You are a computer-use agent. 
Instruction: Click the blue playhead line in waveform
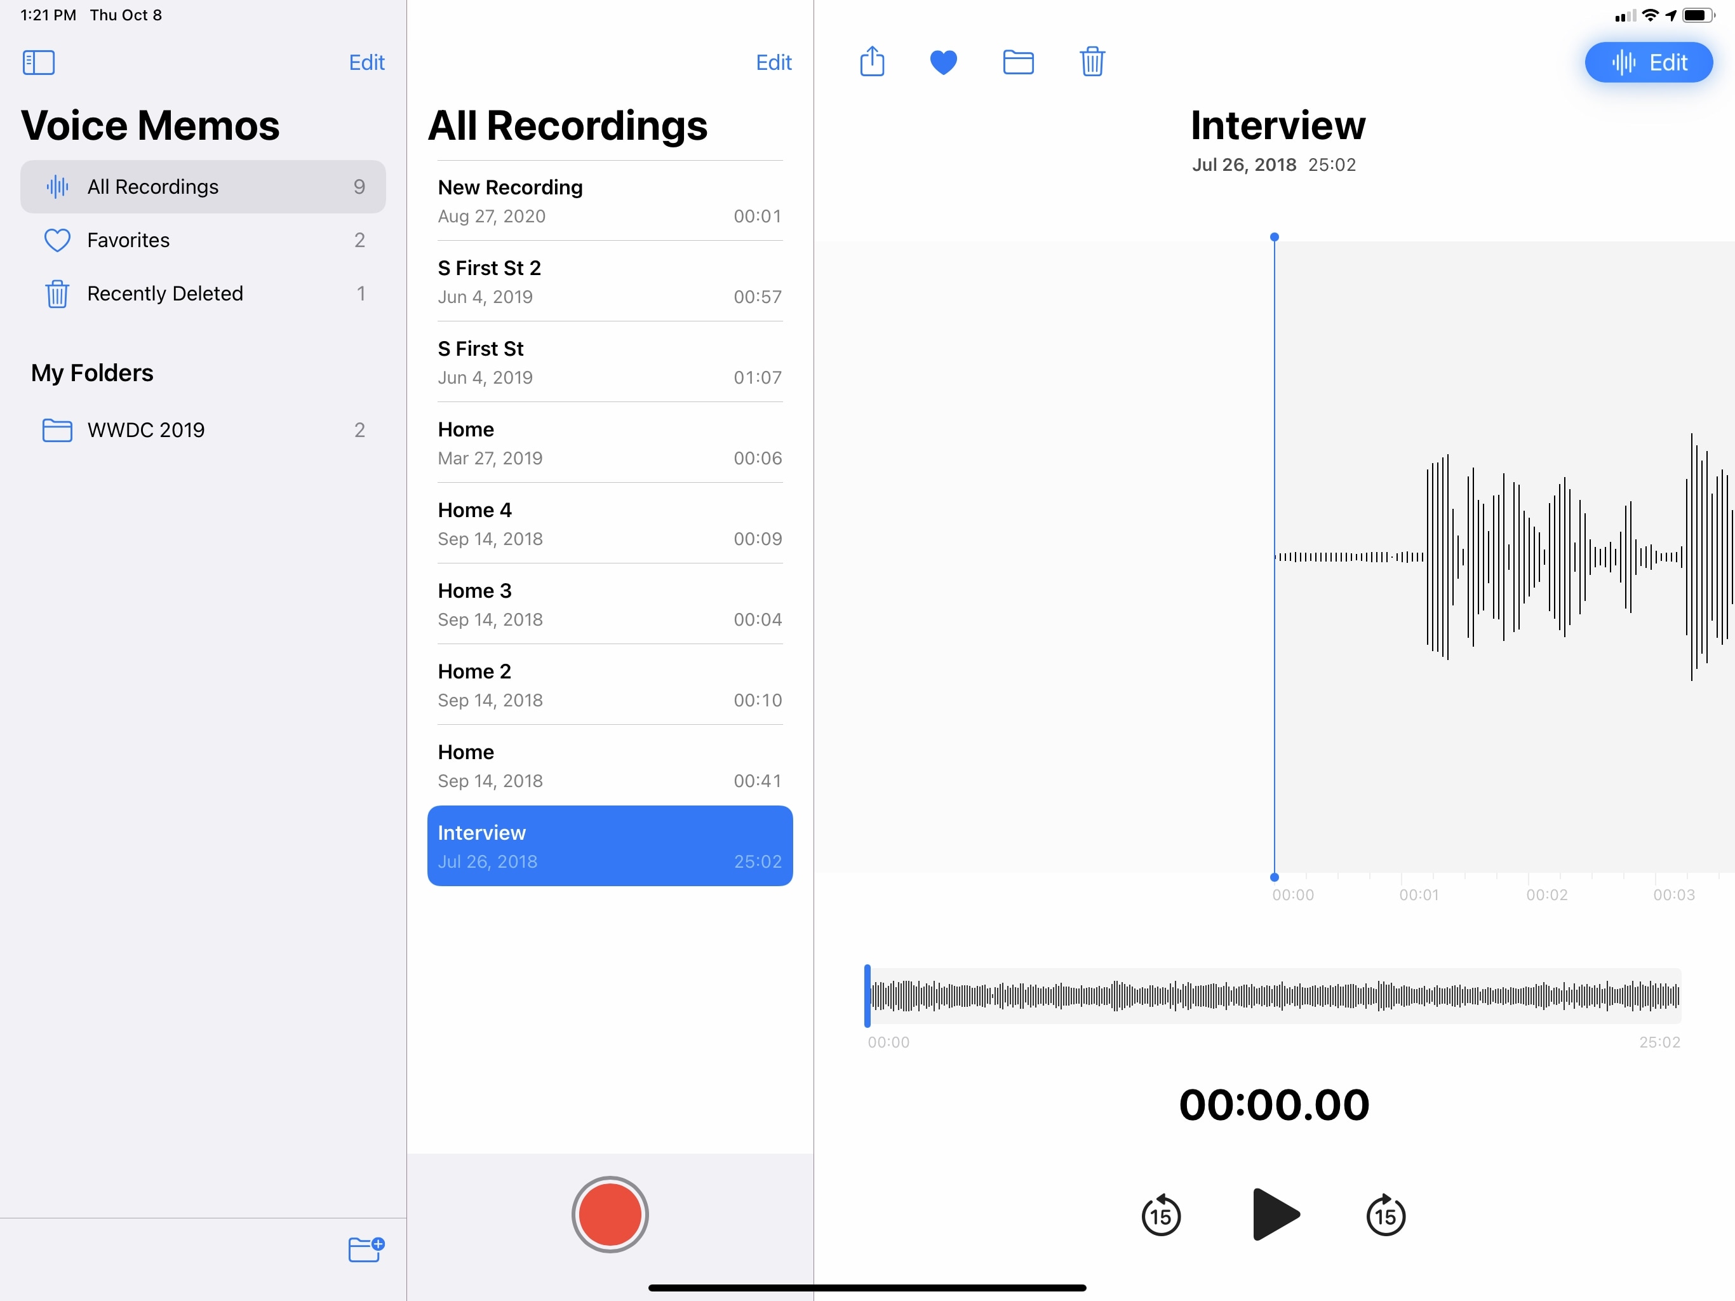pyautogui.click(x=1275, y=557)
